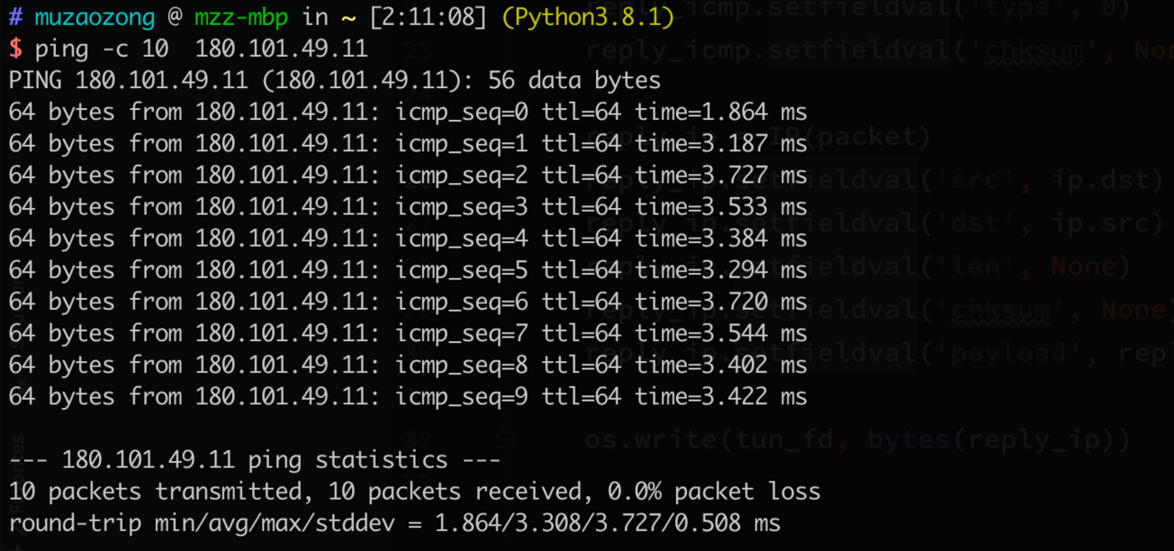Click the time=3.720 ms value
The width and height of the screenshot is (1174, 551).
tap(721, 302)
